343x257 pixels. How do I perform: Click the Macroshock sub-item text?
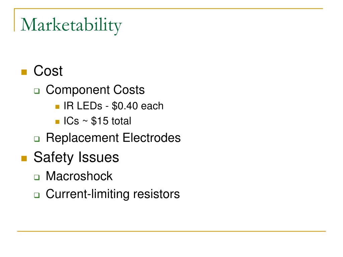[79, 176]
